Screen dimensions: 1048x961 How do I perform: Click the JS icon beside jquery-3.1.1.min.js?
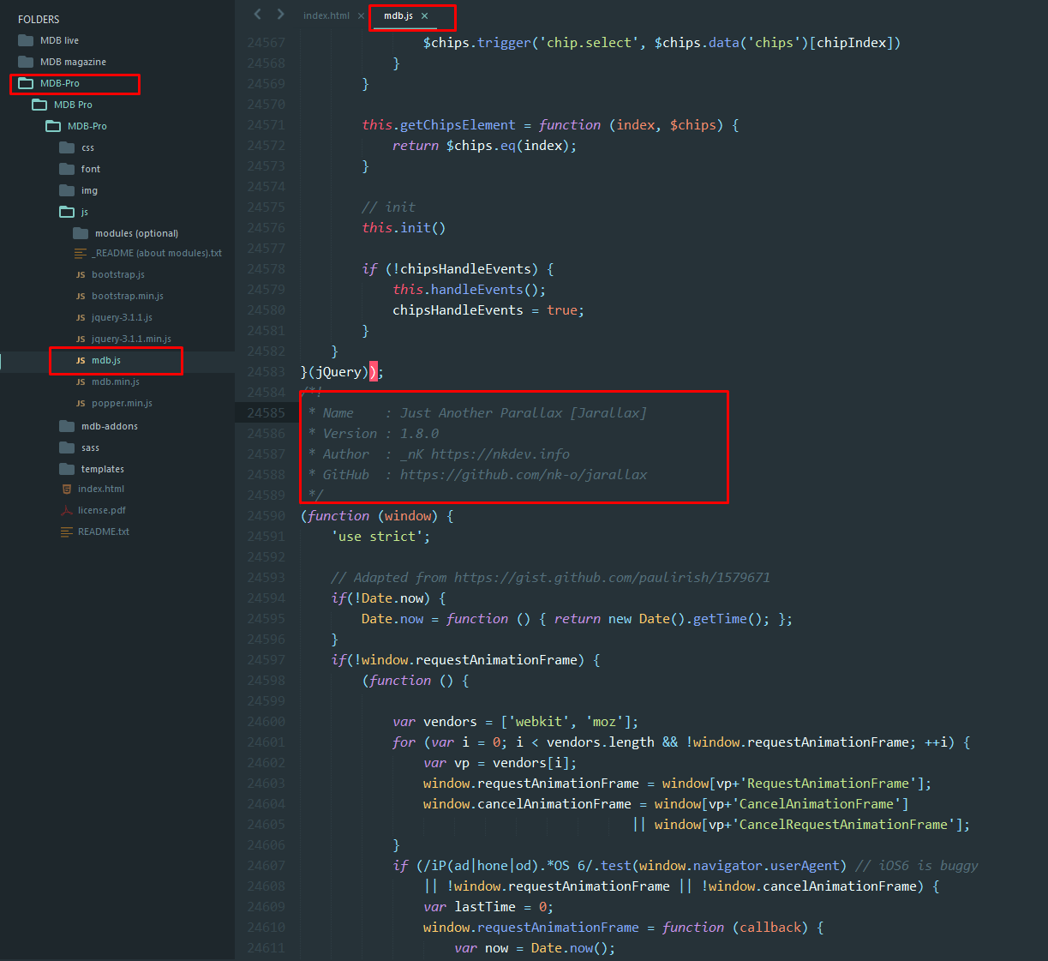click(81, 339)
